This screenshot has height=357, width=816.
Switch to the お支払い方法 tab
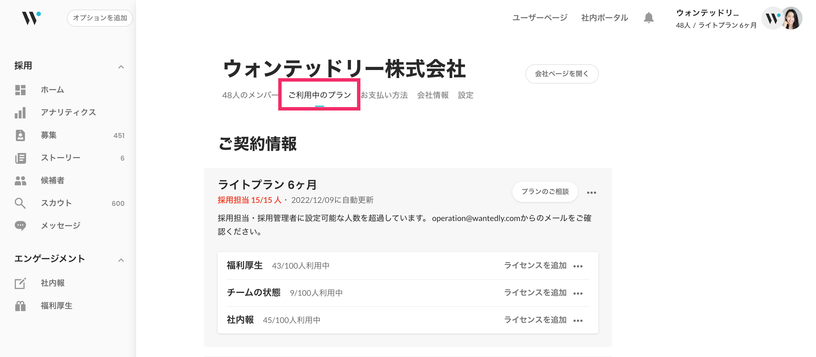click(384, 95)
